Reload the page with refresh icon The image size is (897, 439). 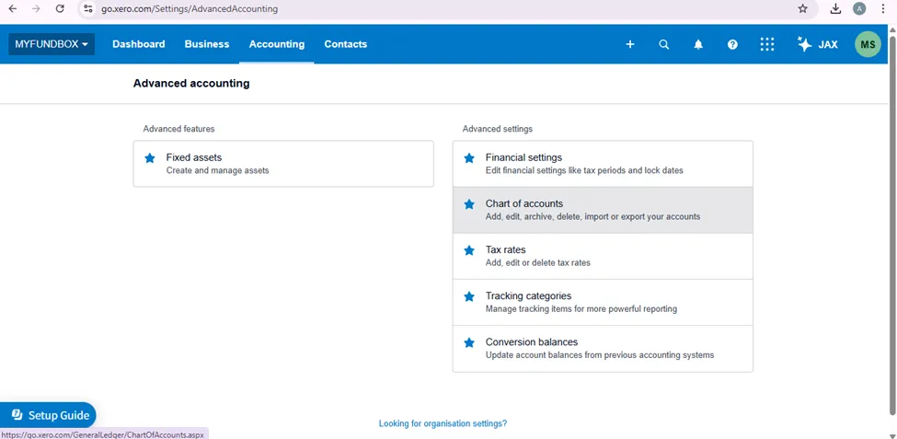click(x=60, y=8)
